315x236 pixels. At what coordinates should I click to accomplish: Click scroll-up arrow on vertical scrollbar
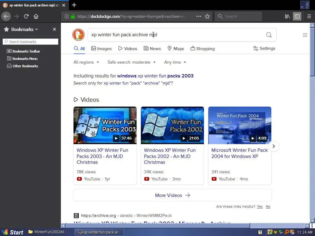(312, 25)
